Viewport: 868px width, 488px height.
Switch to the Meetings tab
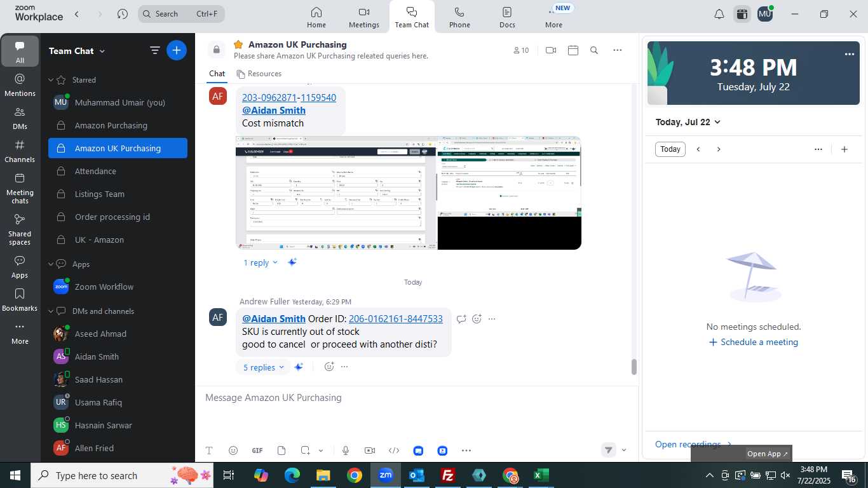(x=364, y=17)
